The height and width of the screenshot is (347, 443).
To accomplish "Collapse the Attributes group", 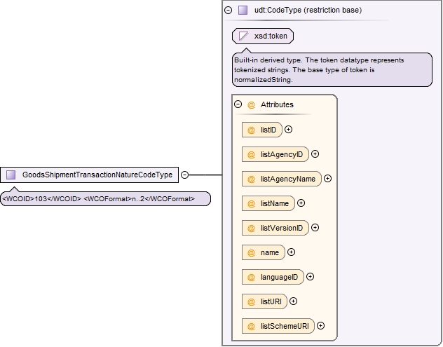I will point(238,104).
